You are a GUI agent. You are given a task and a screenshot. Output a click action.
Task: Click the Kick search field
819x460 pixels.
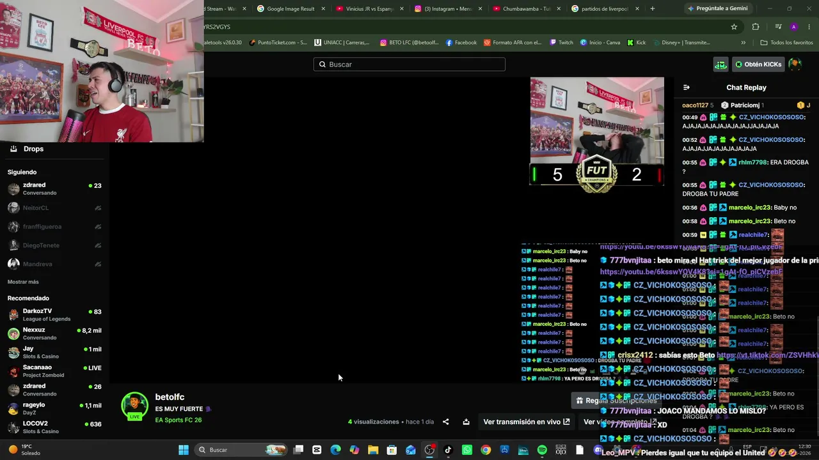click(409, 65)
